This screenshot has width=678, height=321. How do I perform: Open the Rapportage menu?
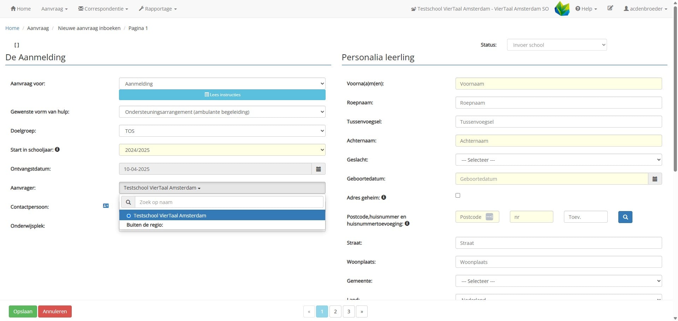158,8
